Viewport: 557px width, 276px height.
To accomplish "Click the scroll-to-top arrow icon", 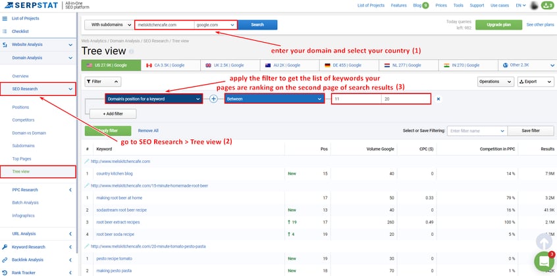I will click(544, 241).
